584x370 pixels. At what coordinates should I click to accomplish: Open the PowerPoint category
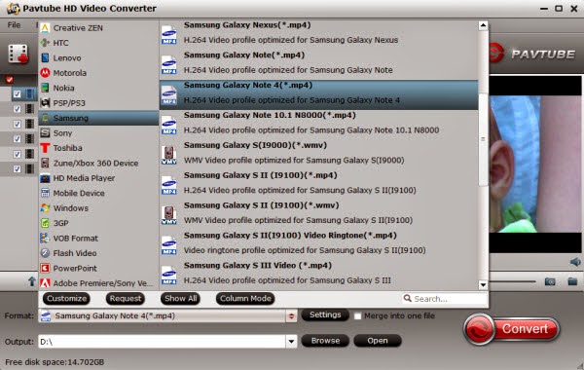(x=98, y=269)
